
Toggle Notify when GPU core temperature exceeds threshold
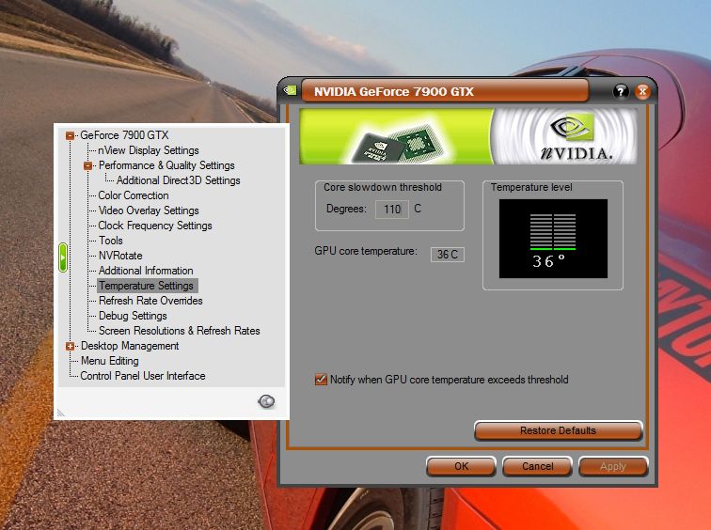click(321, 379)
